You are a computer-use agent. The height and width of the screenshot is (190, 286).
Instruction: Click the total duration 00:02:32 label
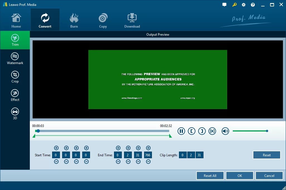166,126
